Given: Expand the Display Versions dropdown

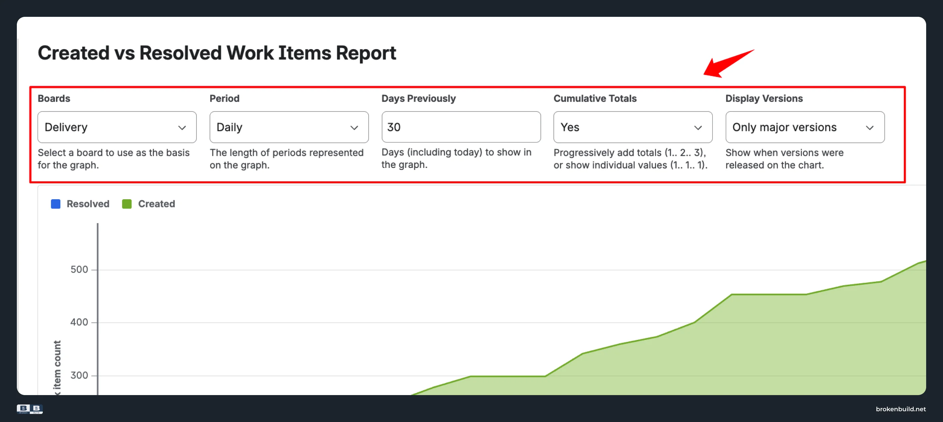Looking at the screenshot, I should tap(805, 127).
